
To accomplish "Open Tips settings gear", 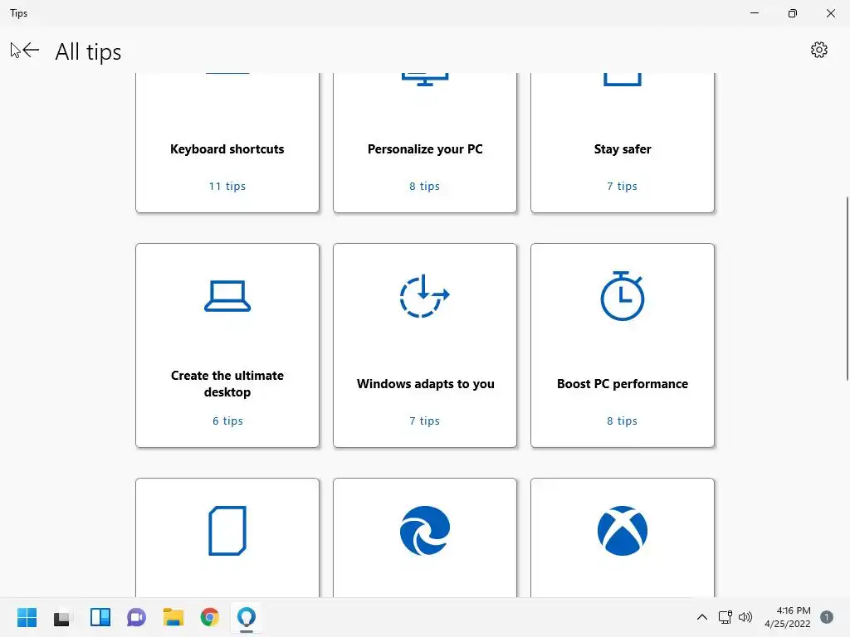I will pos(818,50).
